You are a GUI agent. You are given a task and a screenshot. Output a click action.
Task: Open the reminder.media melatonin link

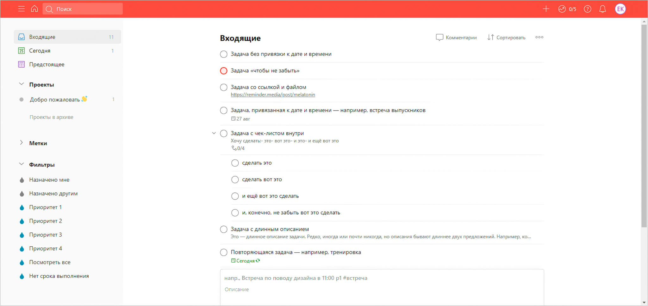point(273,95)
